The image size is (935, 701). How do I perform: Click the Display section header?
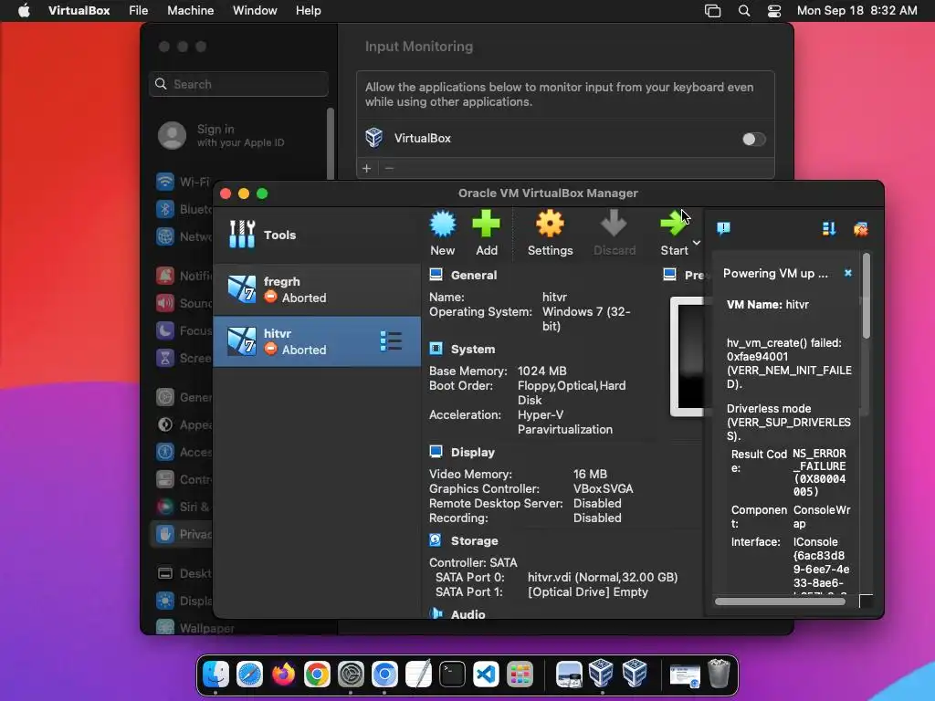[x=473, y=453]
